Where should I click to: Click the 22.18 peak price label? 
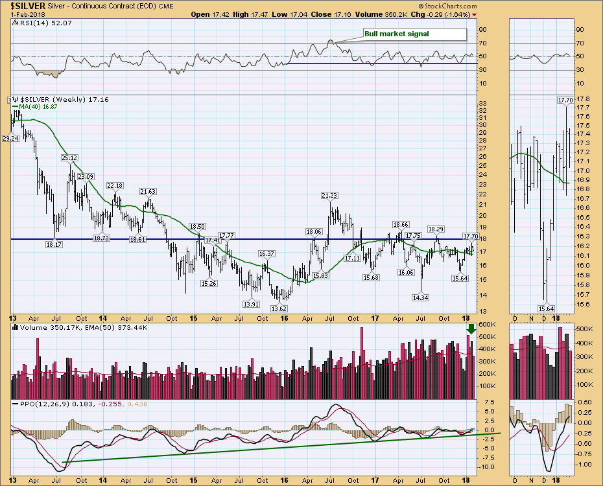click(x=115, y=186)
